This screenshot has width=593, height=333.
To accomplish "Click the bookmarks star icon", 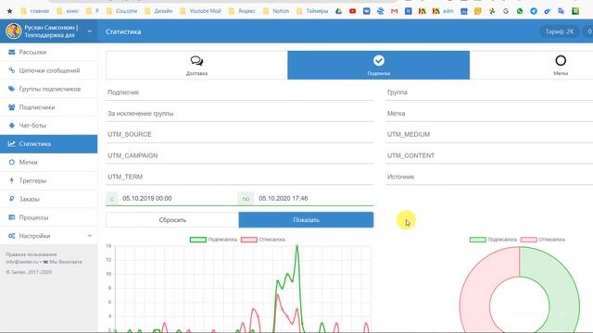I will click(x=10, y=11).
